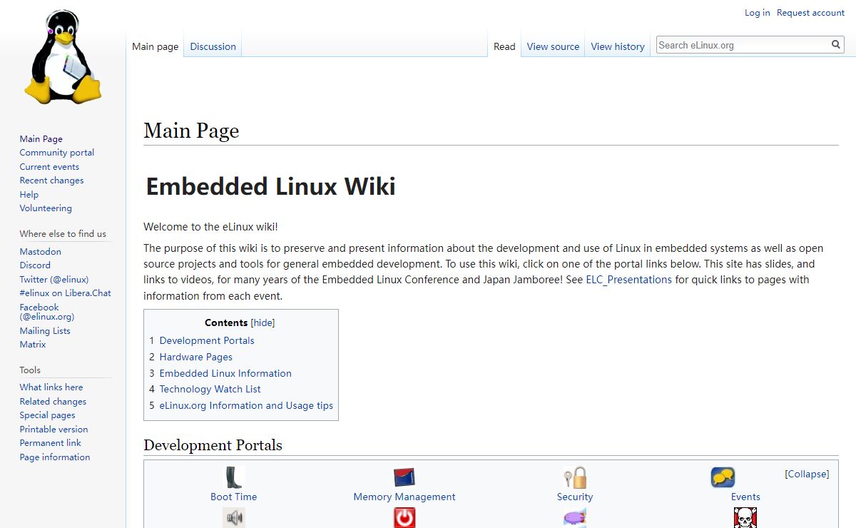The image size is (856, 528).
Task: Hide the Contents table
Action: coord(263,323)
